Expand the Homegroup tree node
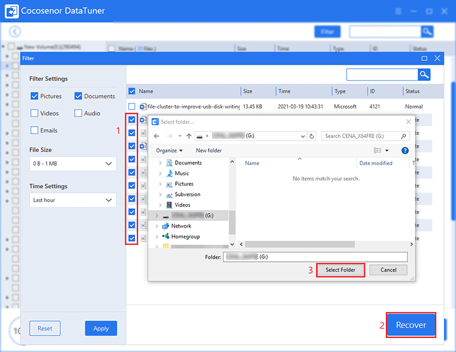Image resolution: width=456 pixels, height=352 pixels. [x=156, y=237]
